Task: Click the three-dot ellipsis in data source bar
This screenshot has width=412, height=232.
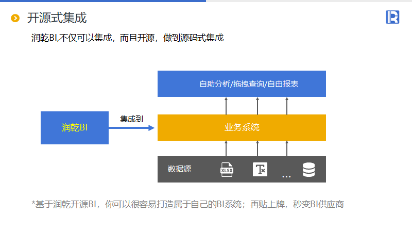Action: (x=286, y=176)
